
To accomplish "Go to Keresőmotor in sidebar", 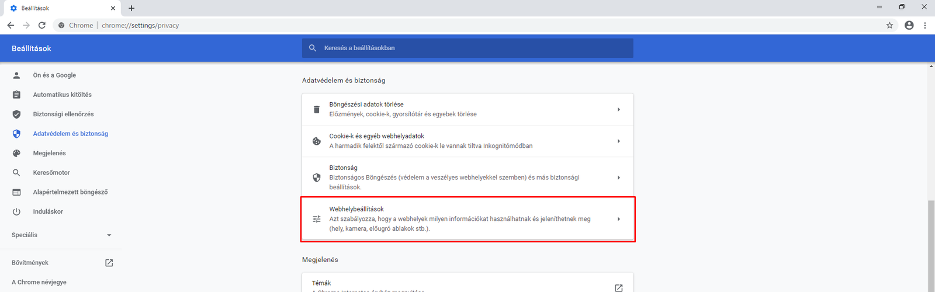I will pyautogui.click(x=51, y=172).
